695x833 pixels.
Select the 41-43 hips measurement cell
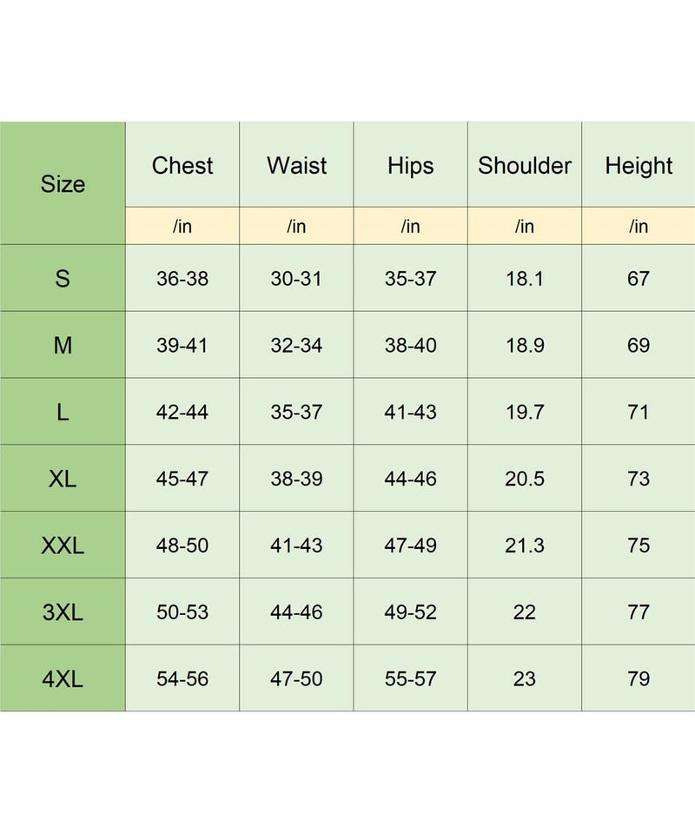410,413
